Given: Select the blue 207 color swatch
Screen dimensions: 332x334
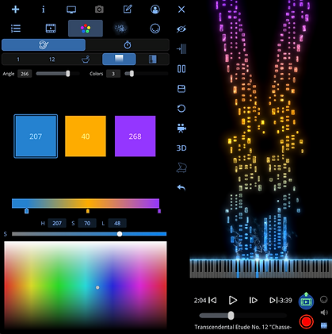Looking at the screenshot, I should (x=36, y=136).
